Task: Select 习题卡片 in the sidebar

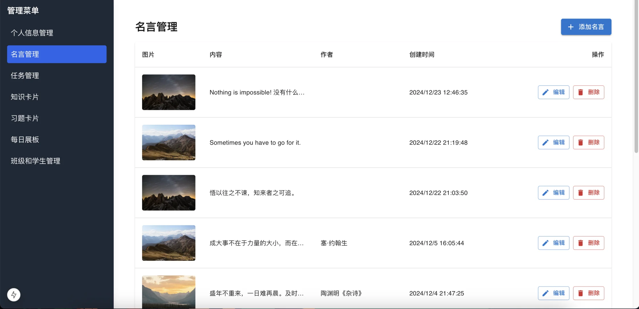Action: click(25, 118)
